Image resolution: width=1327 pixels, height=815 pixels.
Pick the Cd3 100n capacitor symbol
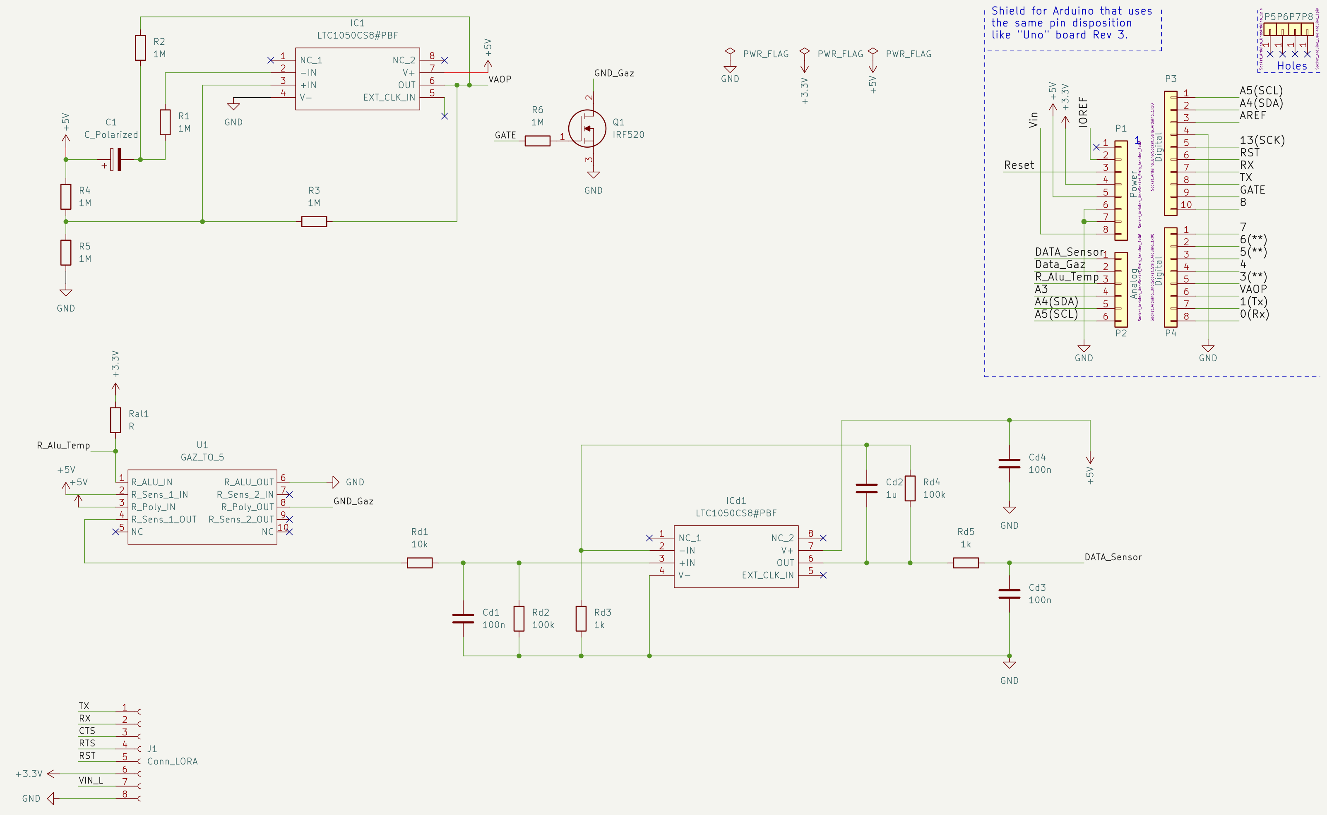point(1010,594)
